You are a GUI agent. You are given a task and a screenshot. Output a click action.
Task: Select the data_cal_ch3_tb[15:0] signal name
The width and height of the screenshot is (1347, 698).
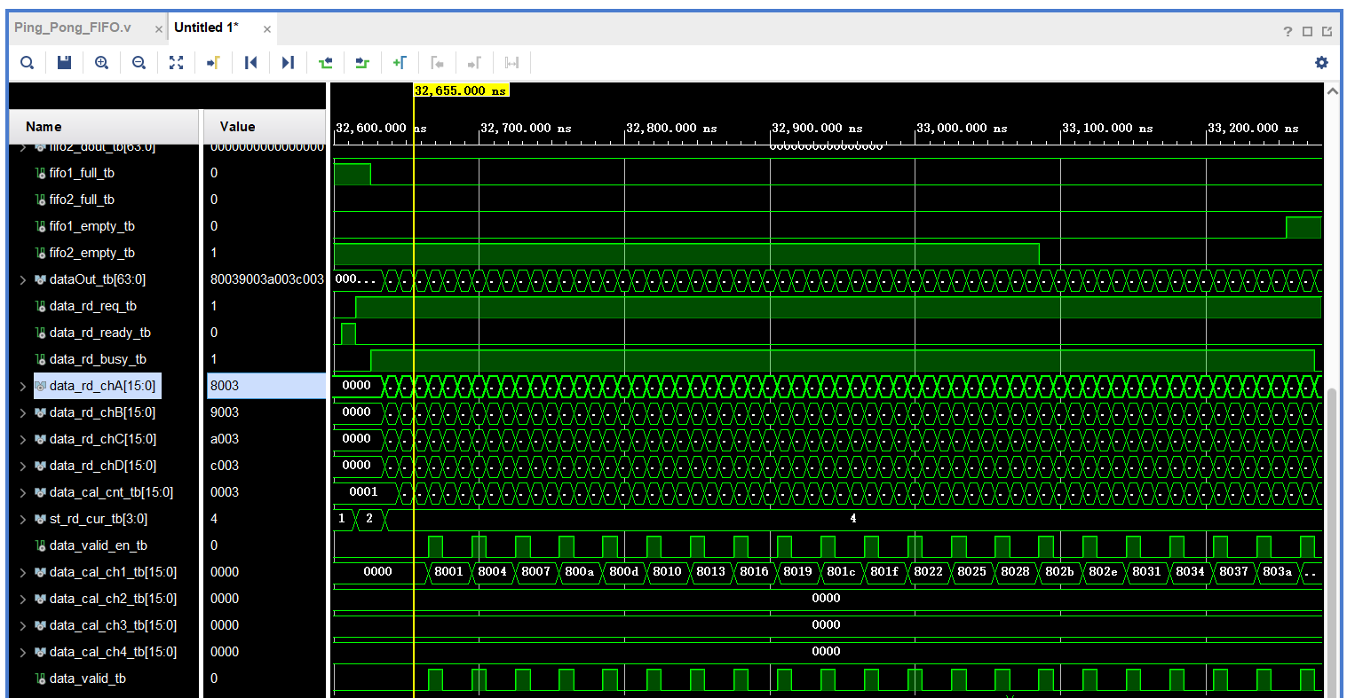(113, 625)
